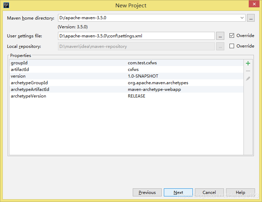Select the version property row
Viewport: 262px width, 202px height.
point(126,76)
